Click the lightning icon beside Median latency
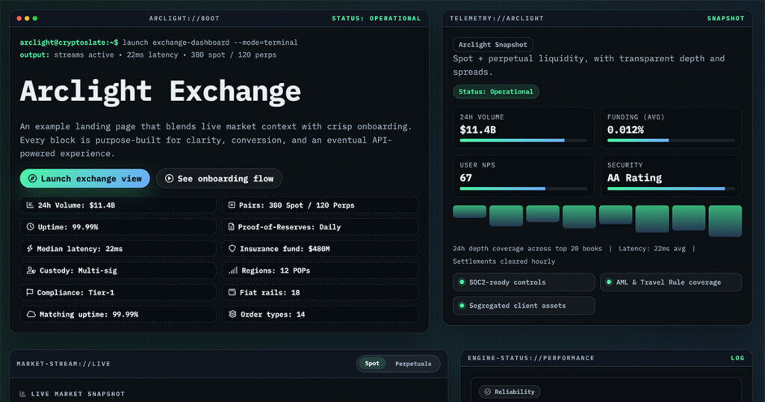765x402 pixels. pyautogui.click(x=30, y=249)
